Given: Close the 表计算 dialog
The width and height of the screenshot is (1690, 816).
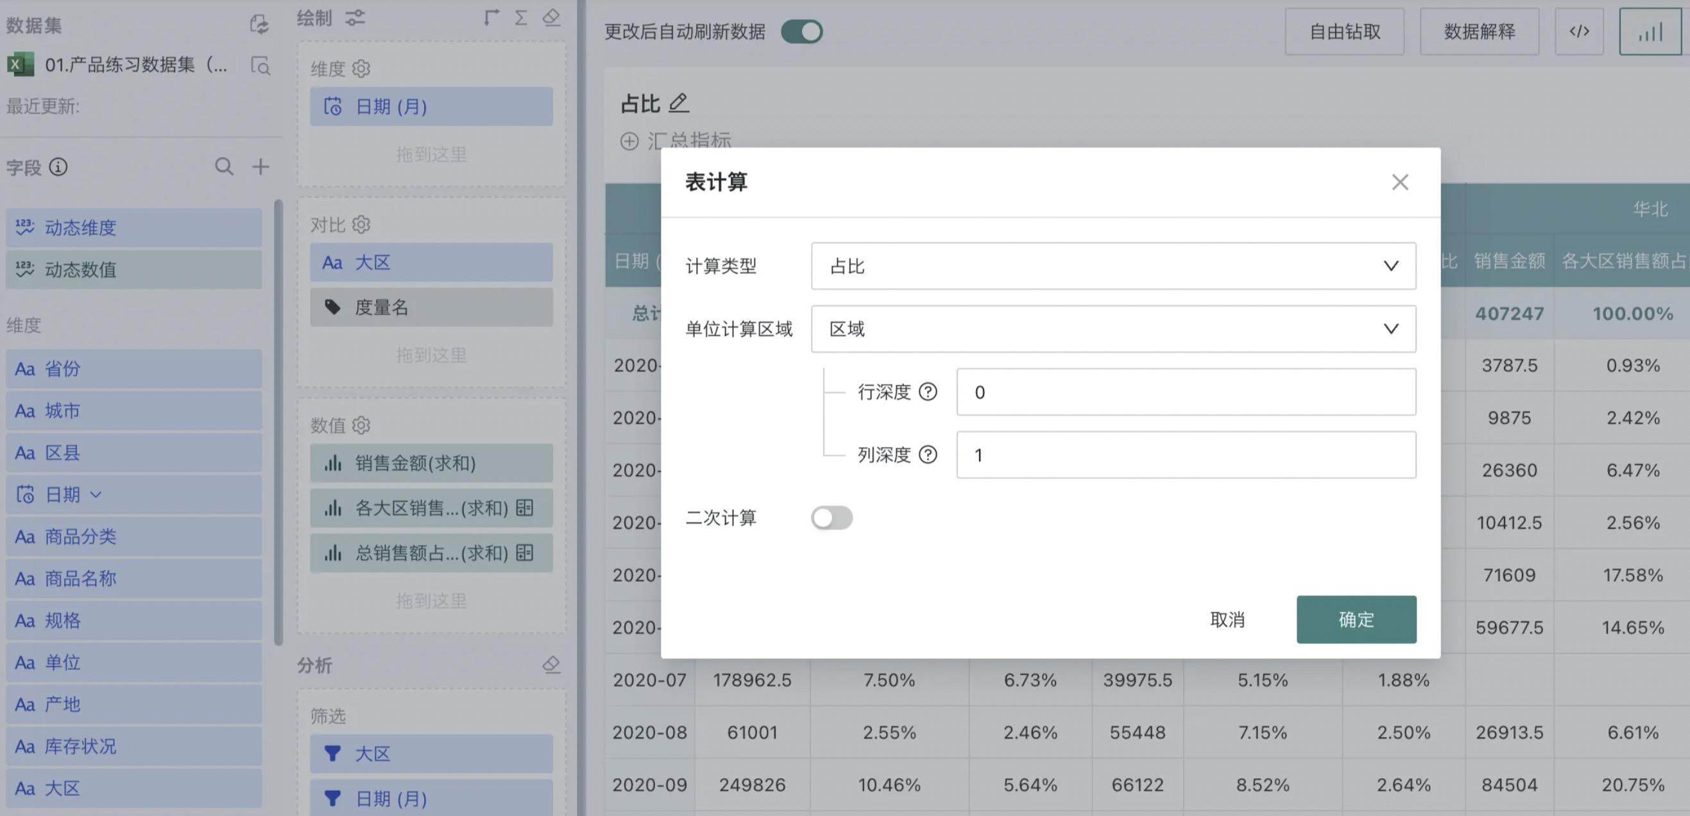Looking at the screenshot, I should click(1399, 182).
